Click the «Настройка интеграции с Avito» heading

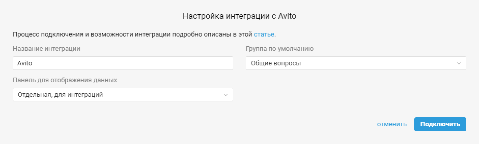pos(239,16)
